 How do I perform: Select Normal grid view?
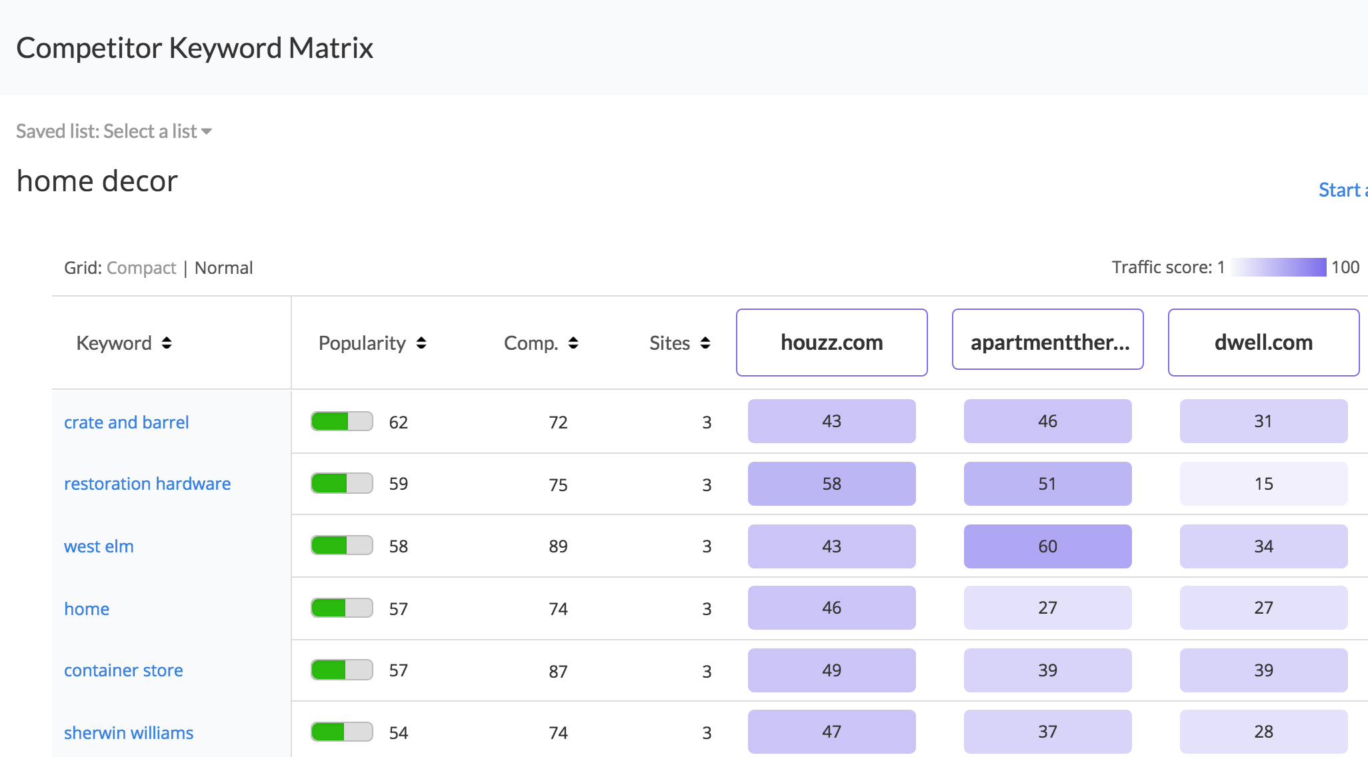point(223,267)
